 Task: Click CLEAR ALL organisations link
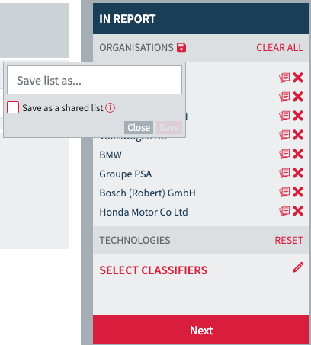[x=280, y=48]
